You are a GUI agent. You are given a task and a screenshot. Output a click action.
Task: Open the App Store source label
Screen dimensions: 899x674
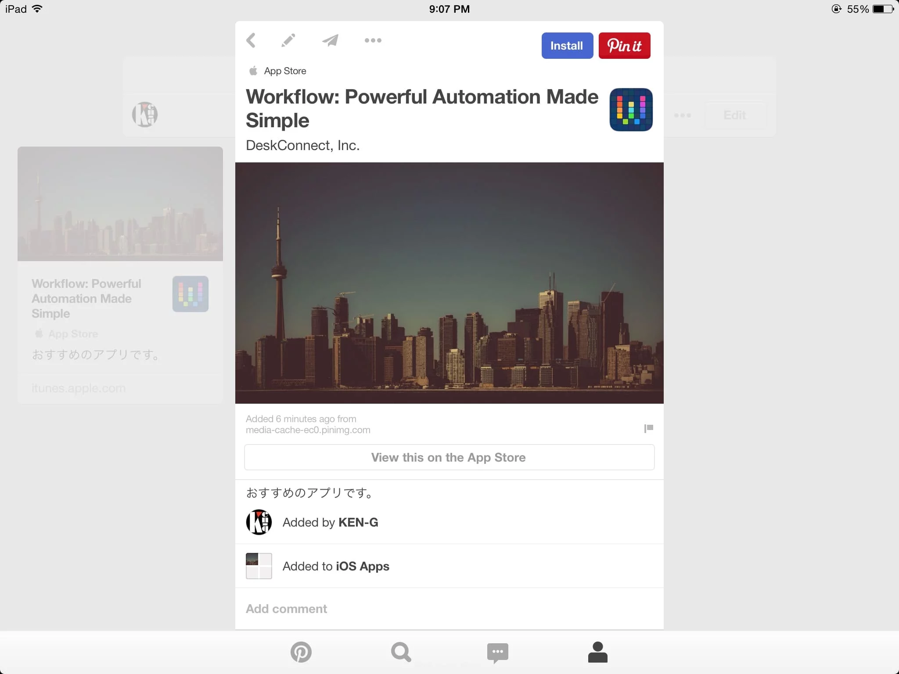[x=278, y=71]
